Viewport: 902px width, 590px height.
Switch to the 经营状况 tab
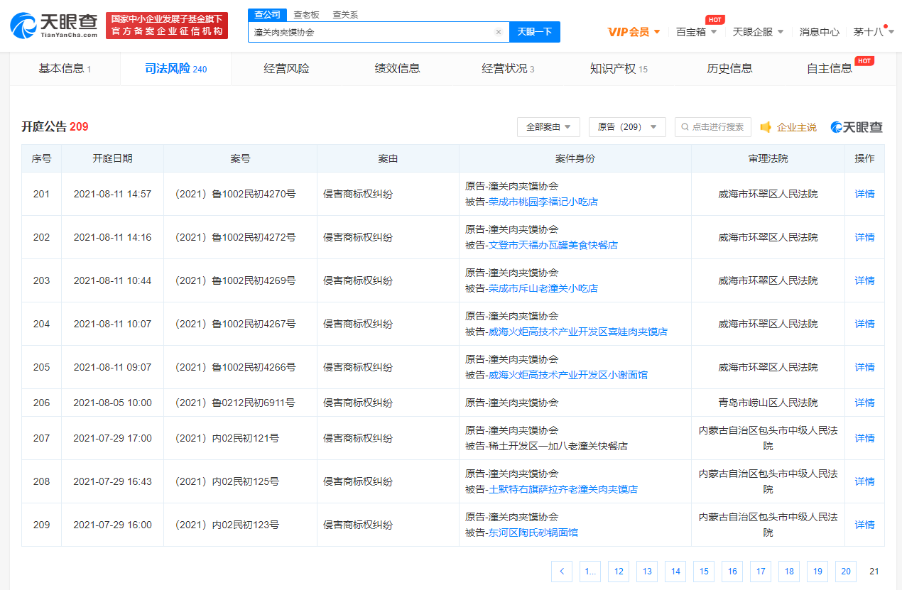click(x=508, y=69)
